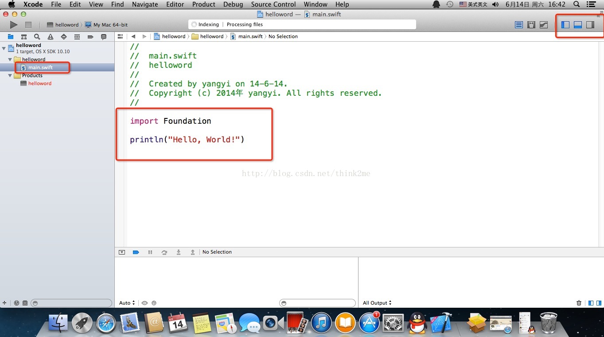This screenshot has width=604, height=337.
Task: Toggle the Variables view pane
Action: (x=591, y=303)
